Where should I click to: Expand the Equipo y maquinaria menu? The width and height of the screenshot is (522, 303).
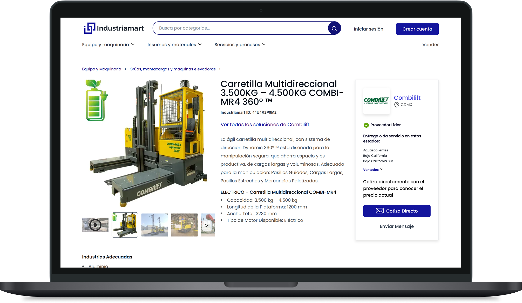[x=108, y=45]
